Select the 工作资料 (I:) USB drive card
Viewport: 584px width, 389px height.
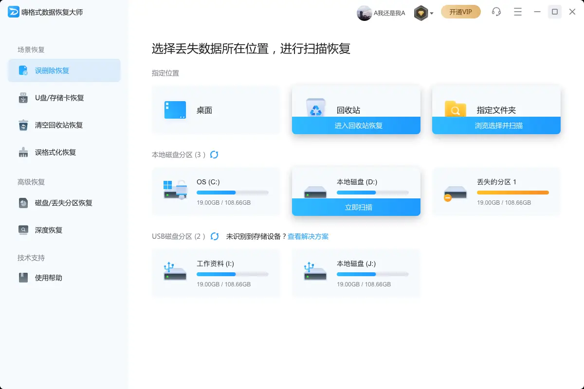click(216, 273)
